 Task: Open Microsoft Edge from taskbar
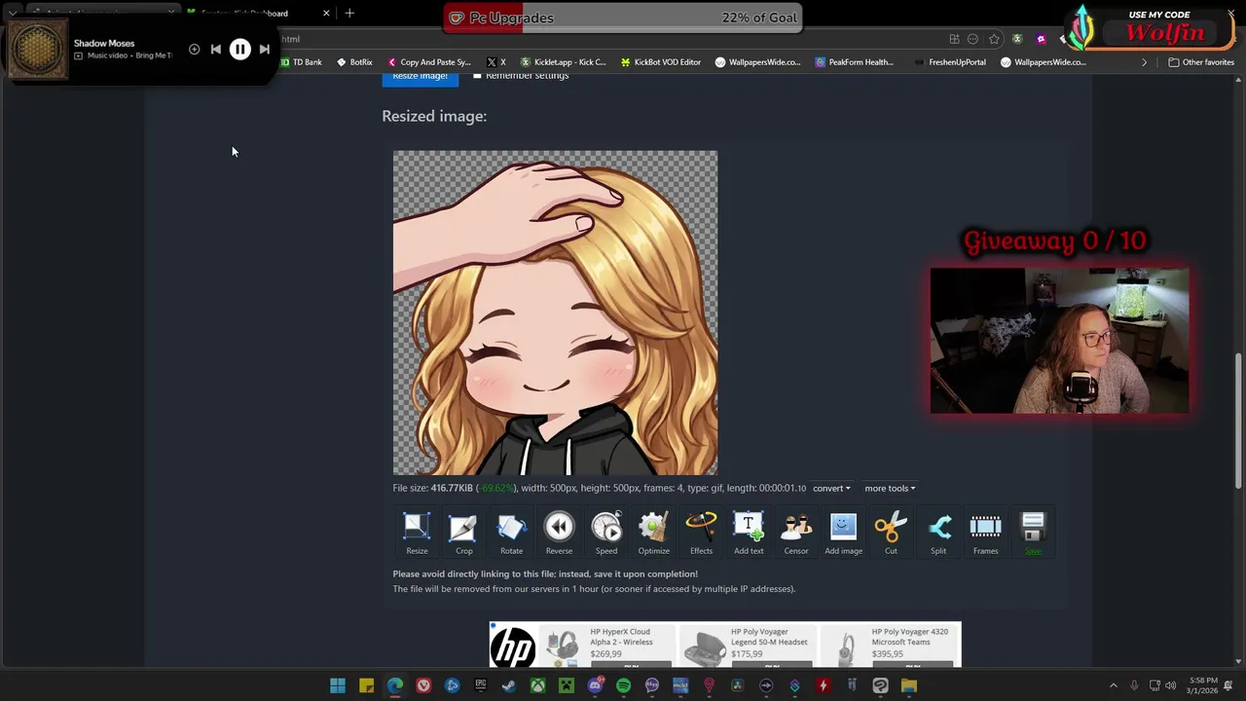(x=394, y=685)
